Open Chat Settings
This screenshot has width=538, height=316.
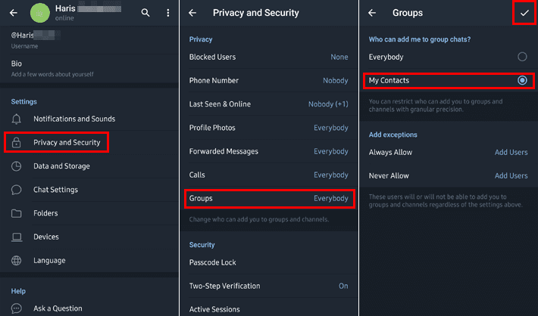pos(89,190)
